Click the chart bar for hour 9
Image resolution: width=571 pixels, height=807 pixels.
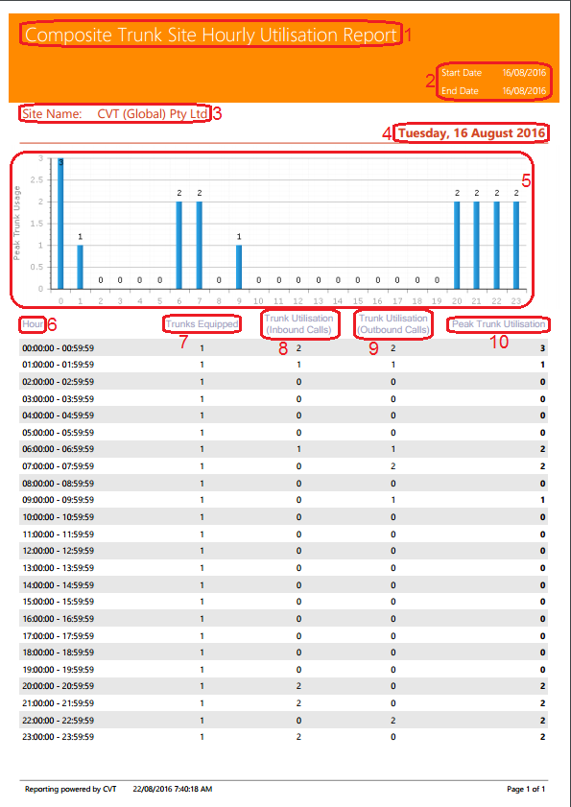click(x=239, y=267)
